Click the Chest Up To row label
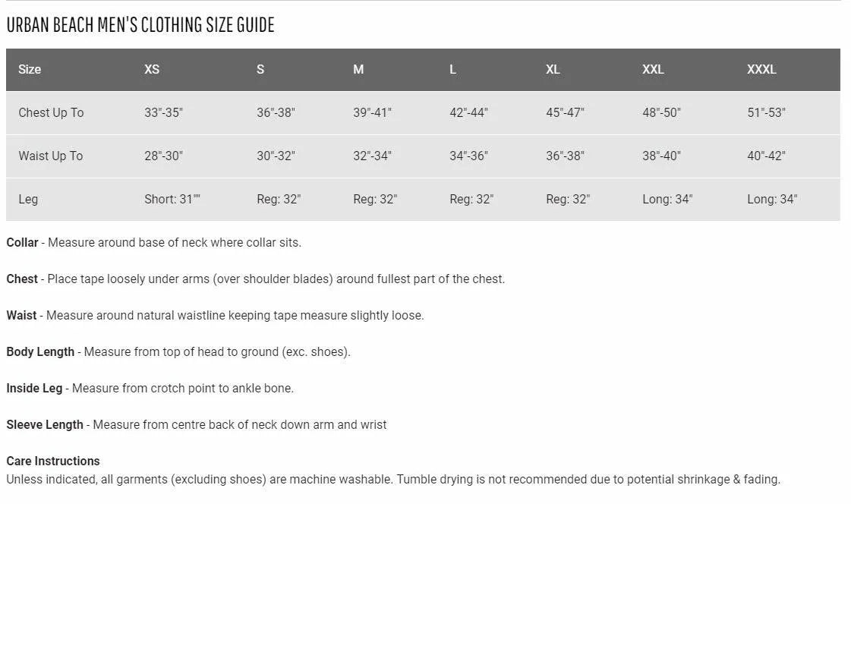This screenshot has height=652, width=851. 51,112
